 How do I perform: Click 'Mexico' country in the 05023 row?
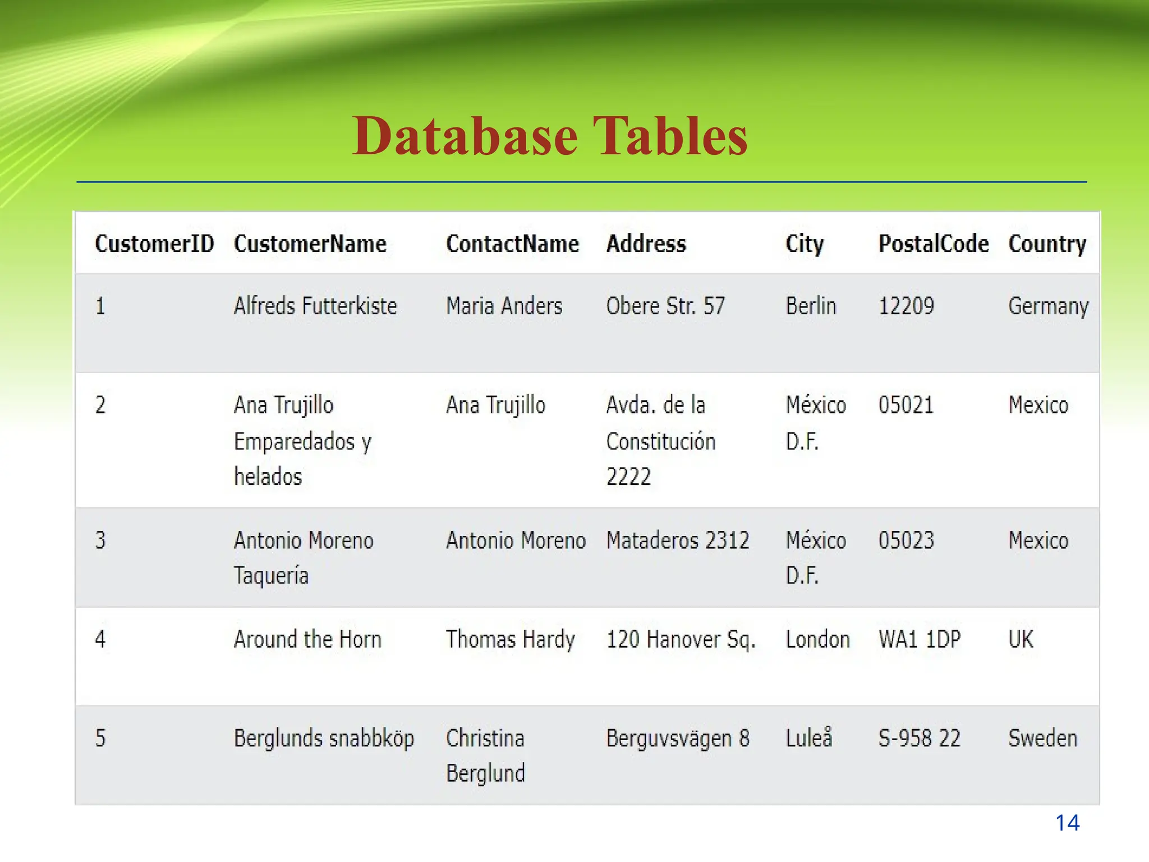tap(1038, 540)
